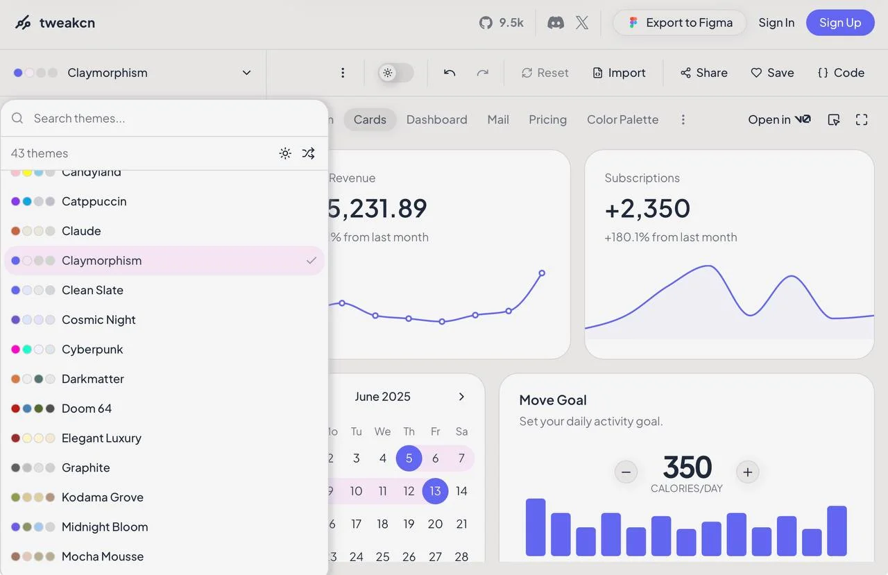Select June 14 in calendar
Viewport: 888px width, 575px height.
coord(461,491)
